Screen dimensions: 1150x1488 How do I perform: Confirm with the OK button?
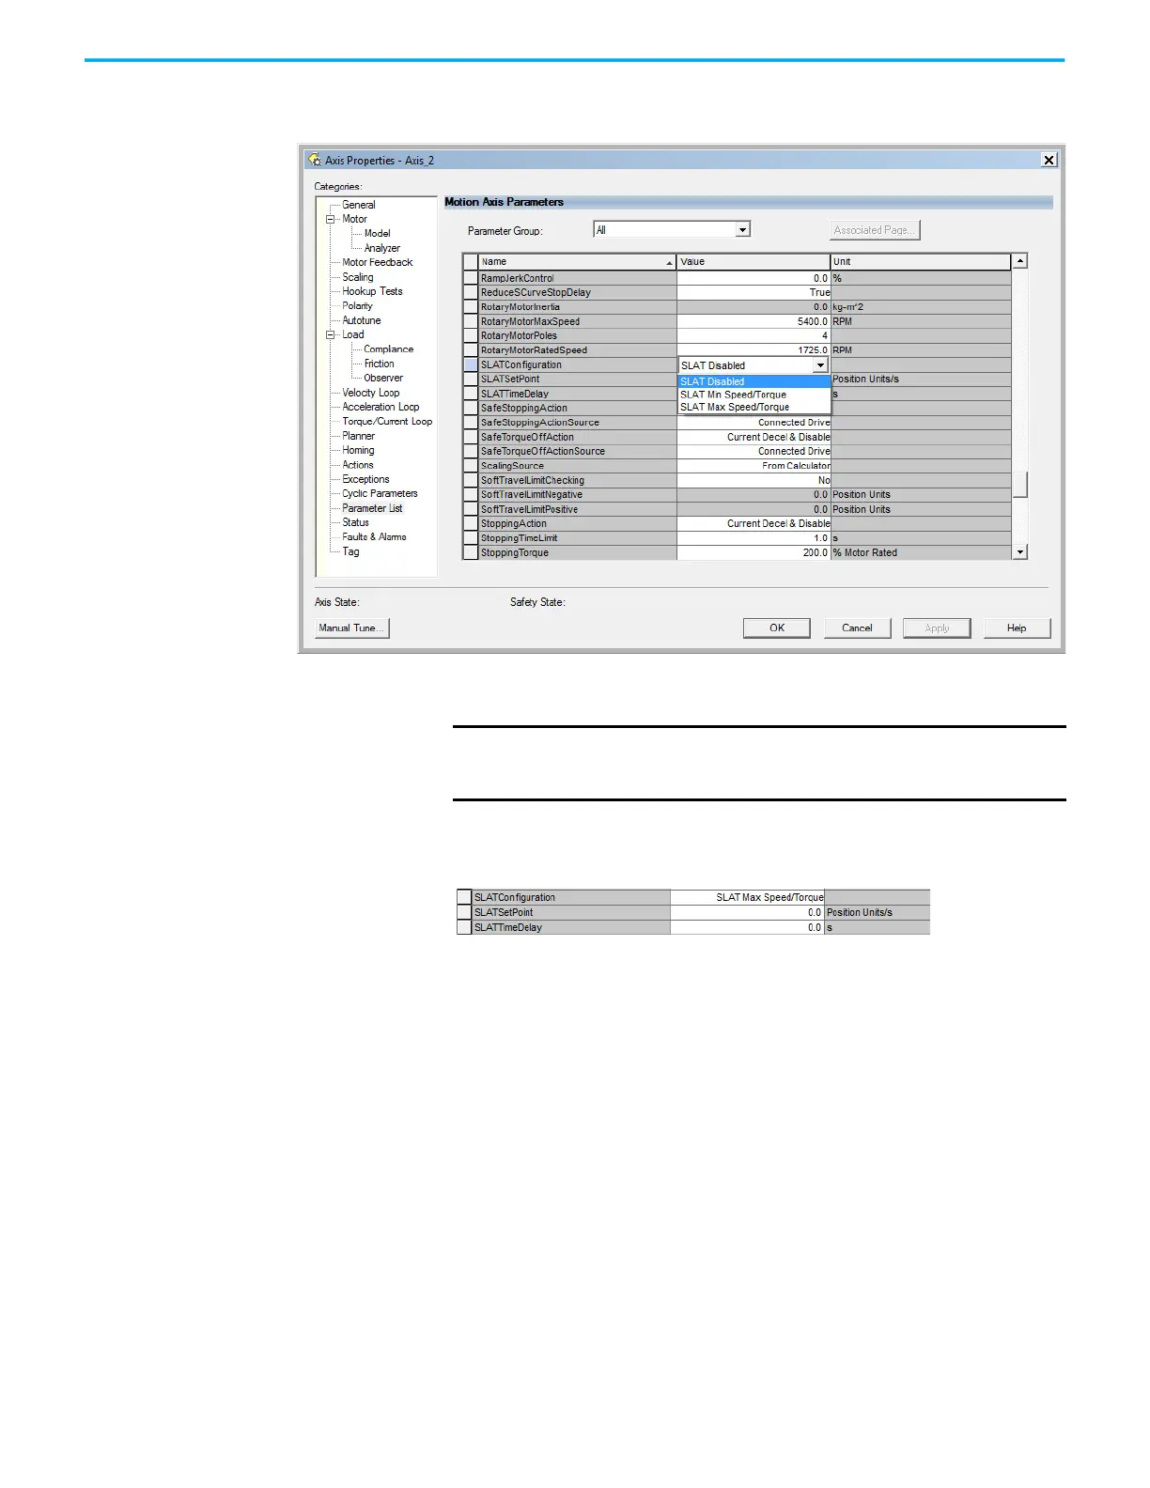(777, 628)
